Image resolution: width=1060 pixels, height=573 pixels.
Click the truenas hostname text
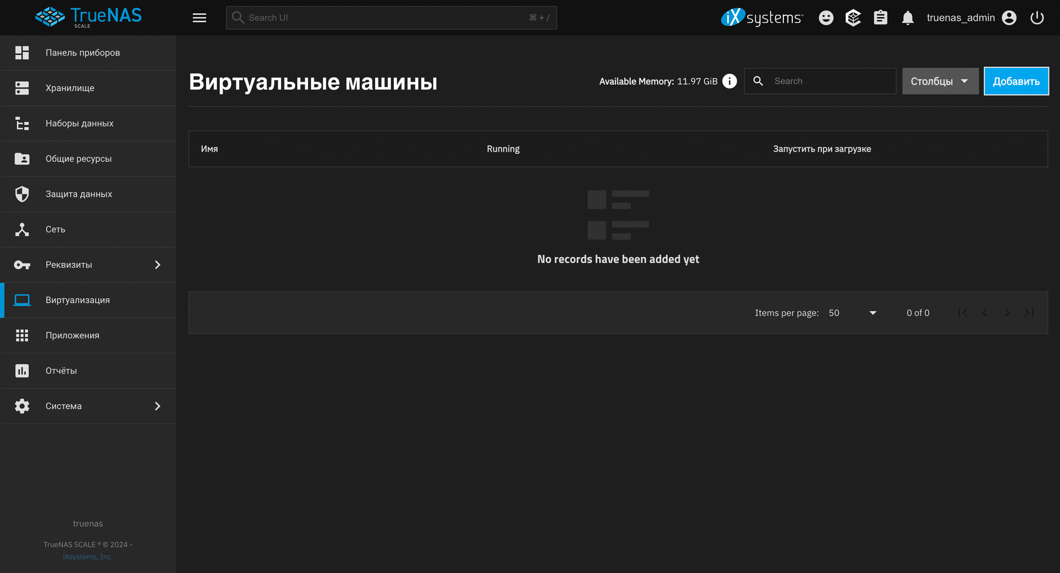click(x=87, y=524)
